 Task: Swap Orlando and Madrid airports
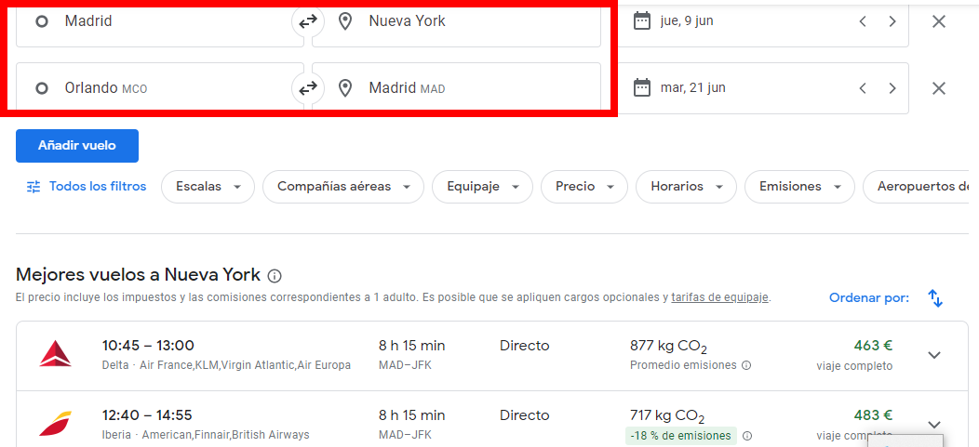(308, 88)
